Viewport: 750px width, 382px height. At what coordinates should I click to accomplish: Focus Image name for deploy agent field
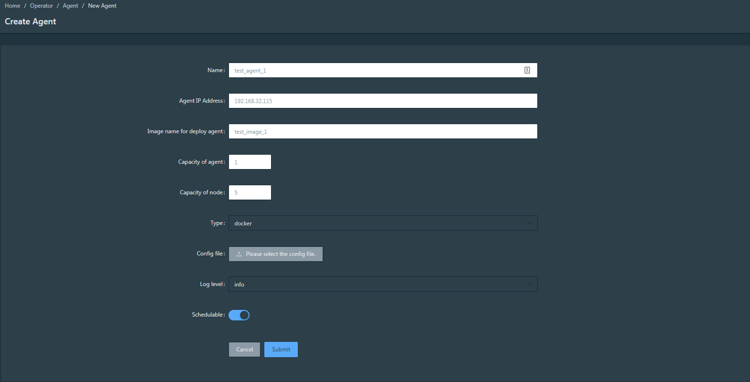[x=383, y=131]
